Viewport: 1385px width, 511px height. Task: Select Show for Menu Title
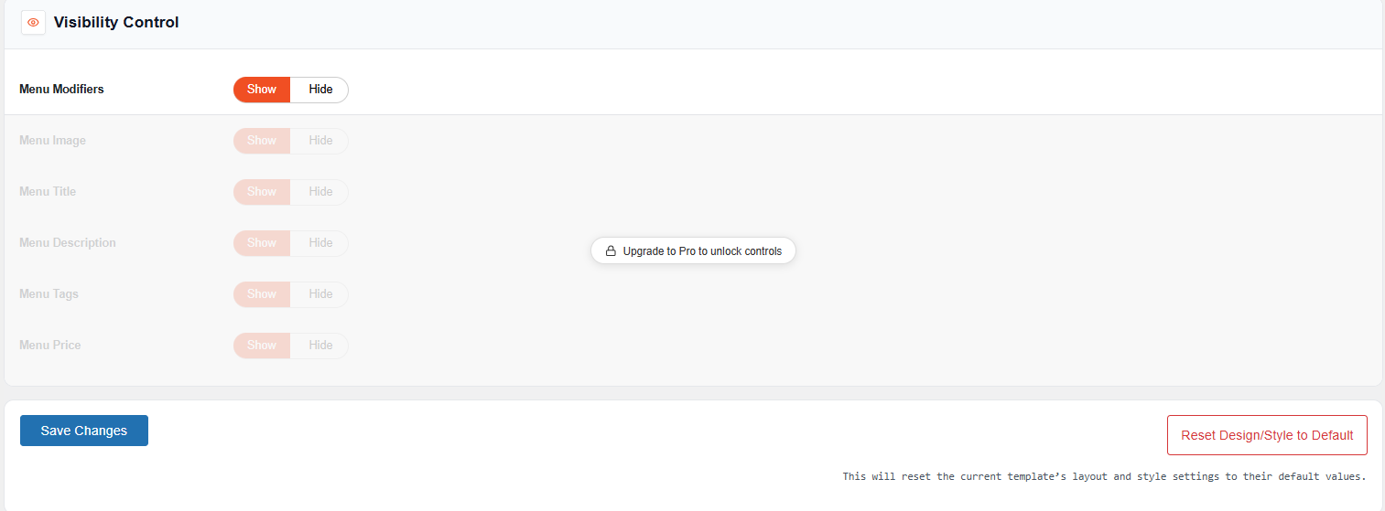[x=262, y=192]
